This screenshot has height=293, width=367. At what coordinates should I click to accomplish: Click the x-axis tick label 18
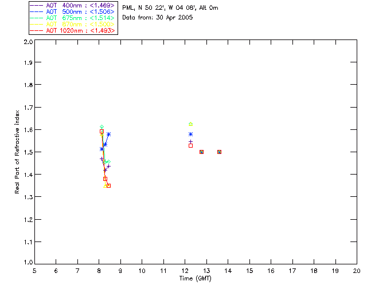[x=314, y=271]
